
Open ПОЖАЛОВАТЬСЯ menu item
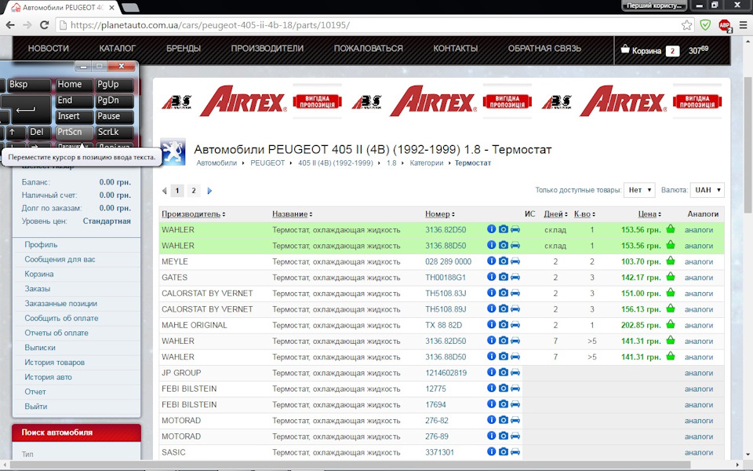[x=369, y=49]
